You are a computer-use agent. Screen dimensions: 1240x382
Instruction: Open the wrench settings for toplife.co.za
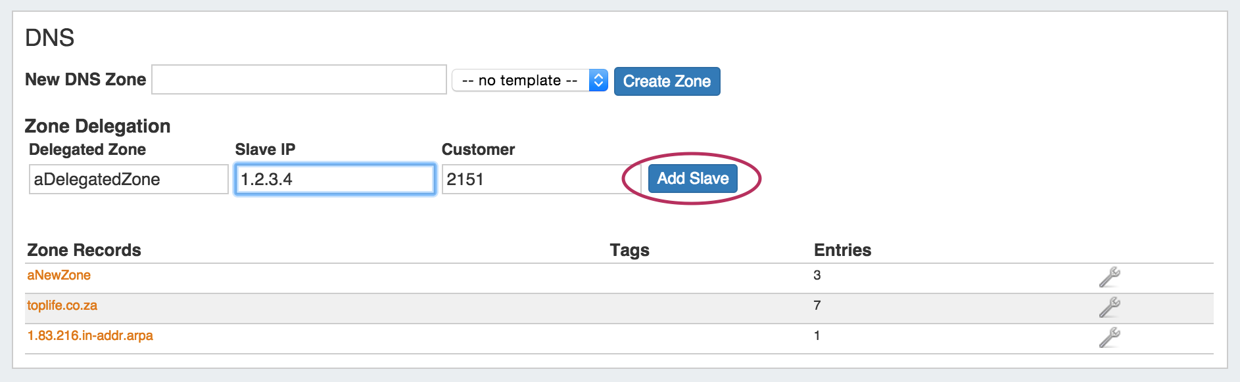pyautogui.click(x=1110, y=307)
